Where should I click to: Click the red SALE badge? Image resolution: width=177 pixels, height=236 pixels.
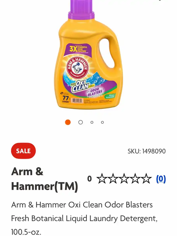pyautogui.click(x=23, y=151)
